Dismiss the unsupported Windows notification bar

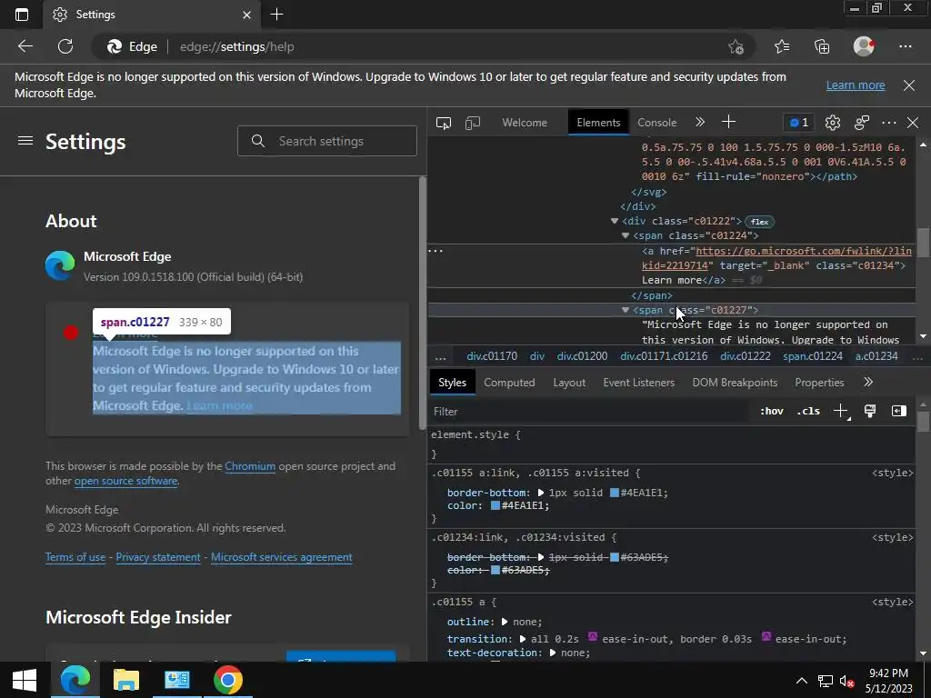click(909, 85)
